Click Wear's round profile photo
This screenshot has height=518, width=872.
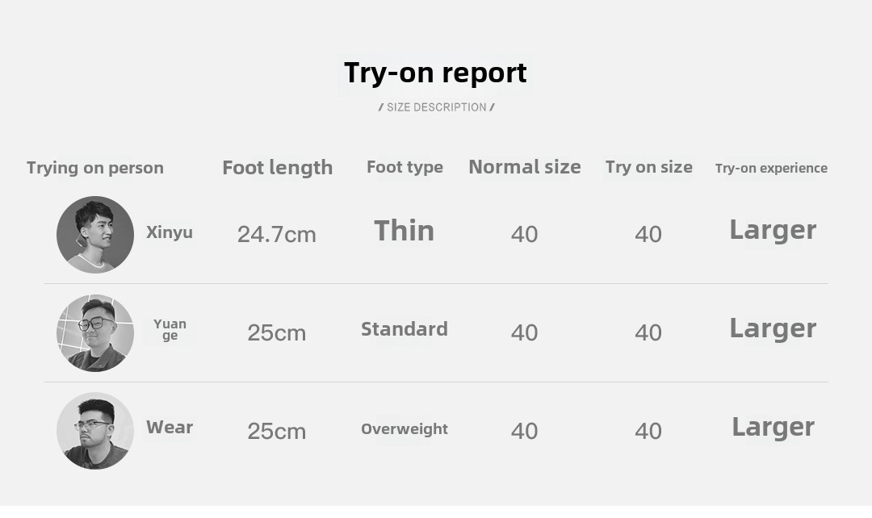[95, 431]
